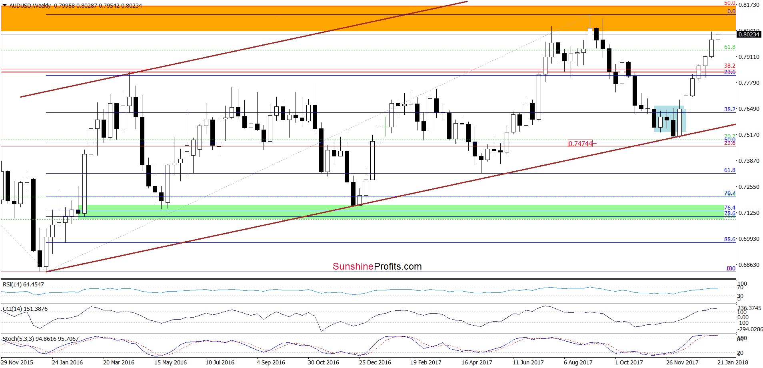Click the 0.77790 price axis label
Viewport: 763px width, 368px height.
pyautogui.click(x=749, y=83)
